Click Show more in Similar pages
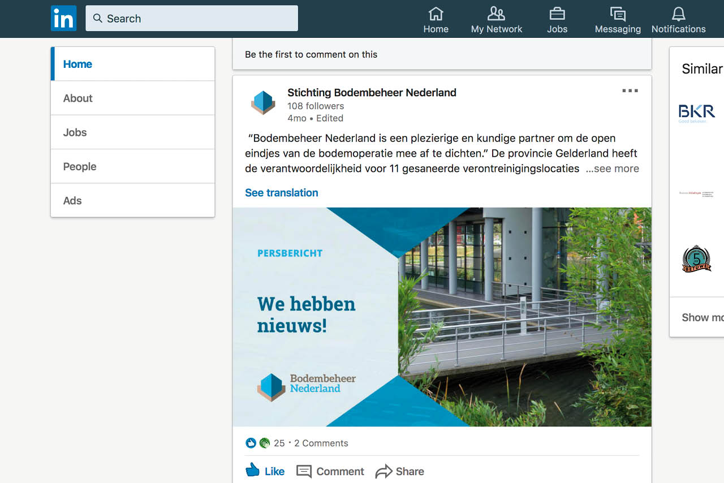 703,317
